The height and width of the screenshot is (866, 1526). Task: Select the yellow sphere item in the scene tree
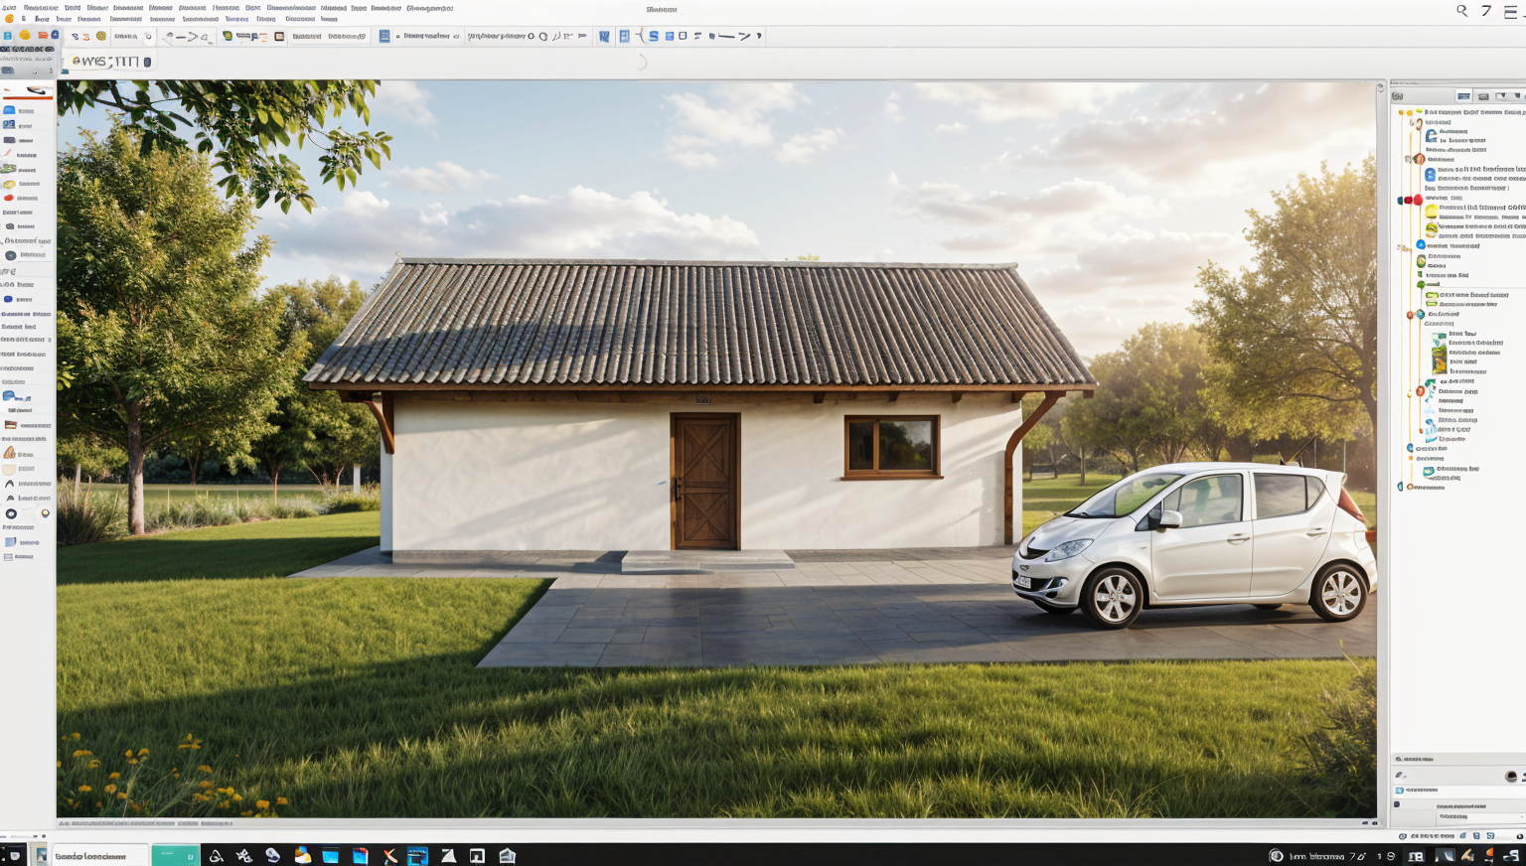click(x=1431, y=212)
